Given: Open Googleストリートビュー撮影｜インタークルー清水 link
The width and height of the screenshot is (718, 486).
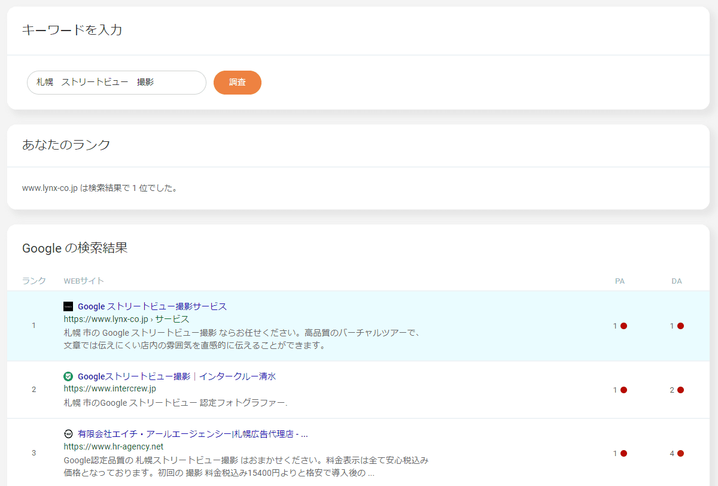Looking at the screenshot, I should point(177,376).
